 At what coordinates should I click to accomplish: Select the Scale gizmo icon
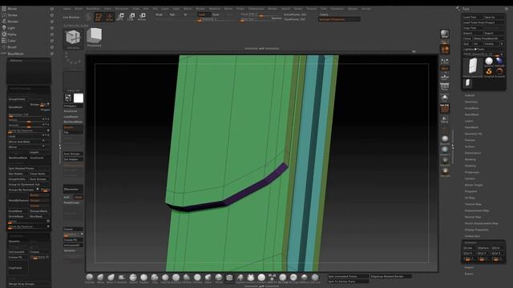131,17
